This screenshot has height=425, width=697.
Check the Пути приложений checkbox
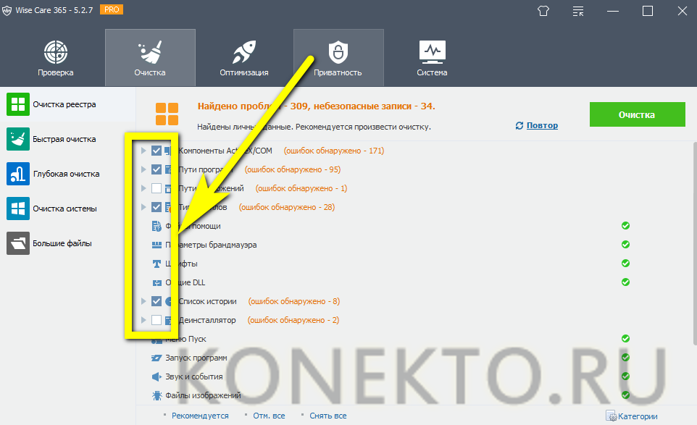click(x=156, y=188)
